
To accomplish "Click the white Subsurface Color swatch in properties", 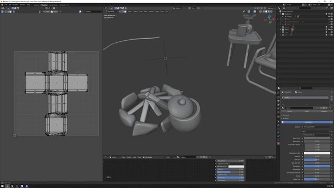I will 317,153.
